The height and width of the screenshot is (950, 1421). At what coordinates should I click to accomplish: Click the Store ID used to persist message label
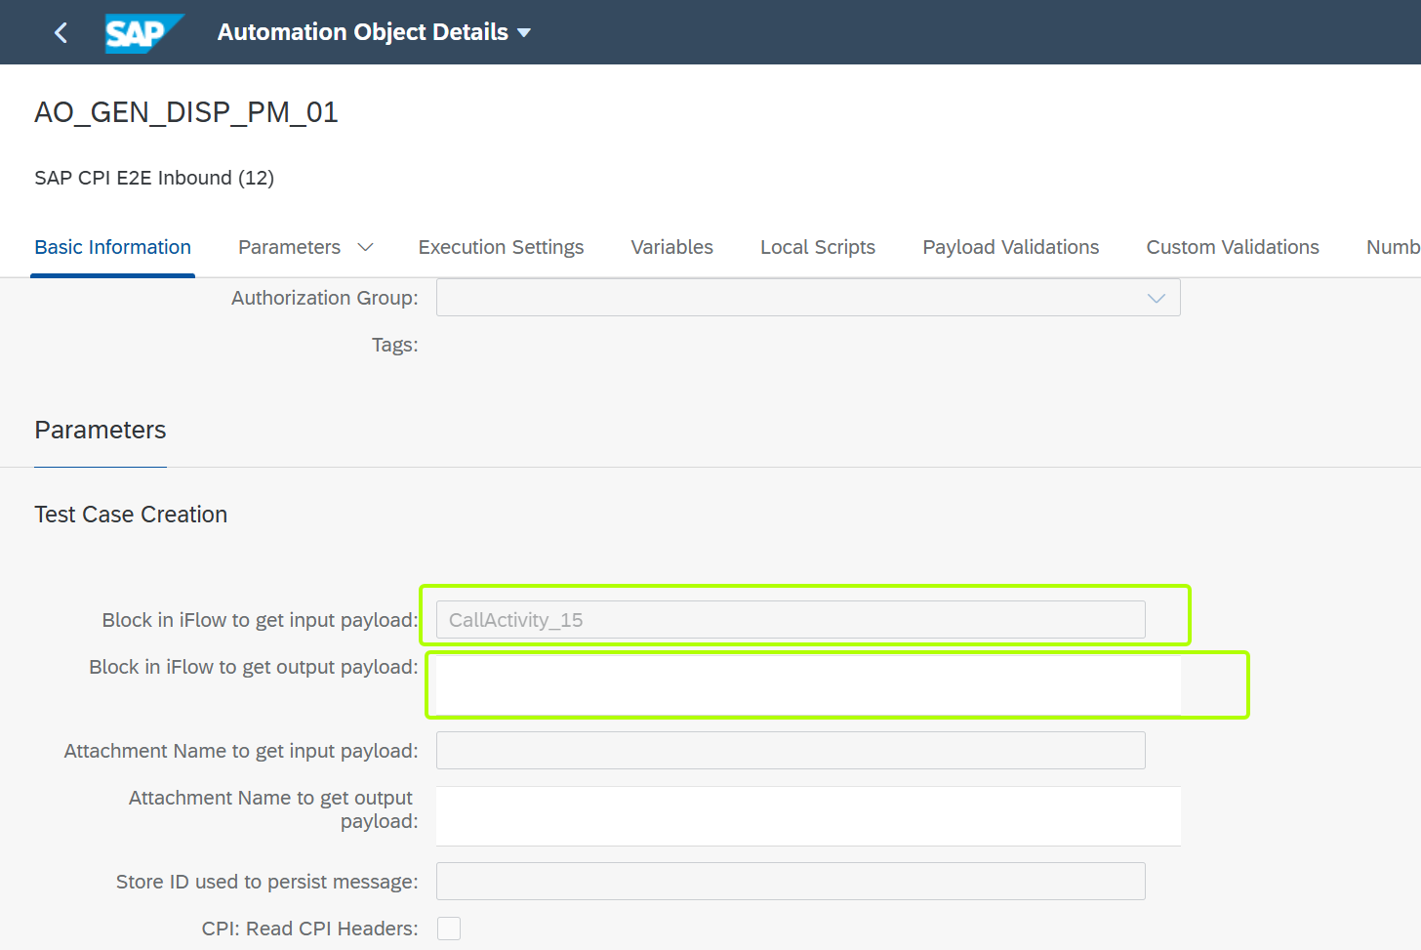(x=267, y=882)
